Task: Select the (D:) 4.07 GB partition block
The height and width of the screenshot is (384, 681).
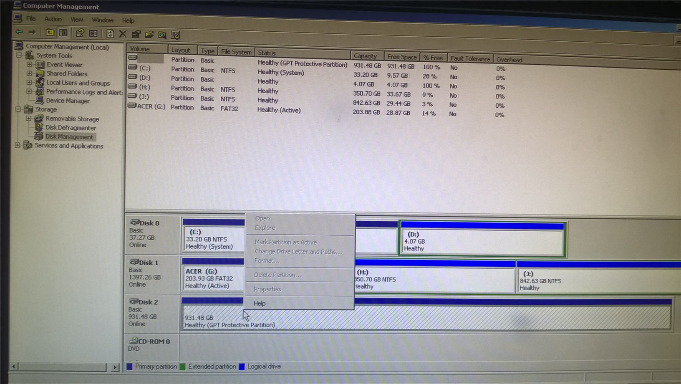Action: tap(482, 238)
